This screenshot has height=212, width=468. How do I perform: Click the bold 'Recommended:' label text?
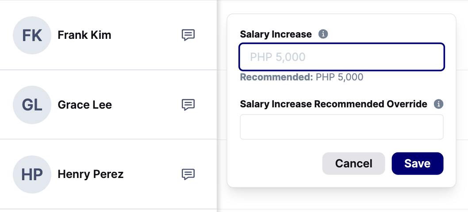[276, 77]
